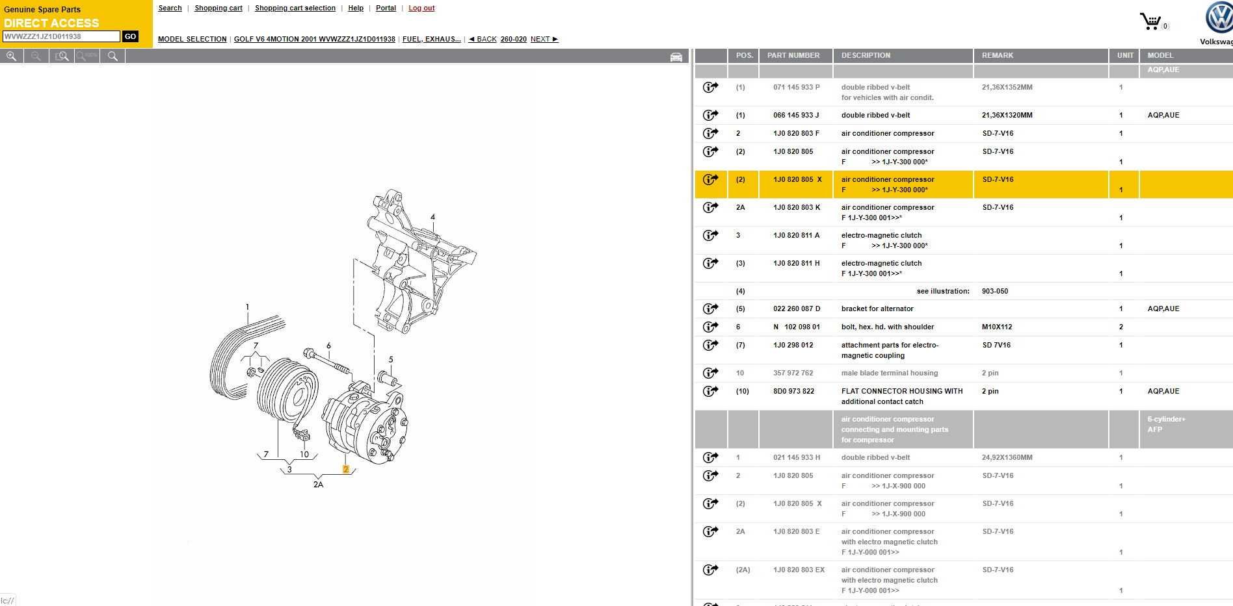Go to NEXT illustration page
1233x606 pixels.
(544, 39)
